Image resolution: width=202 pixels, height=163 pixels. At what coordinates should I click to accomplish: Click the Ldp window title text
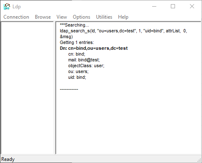click(17, 7)
